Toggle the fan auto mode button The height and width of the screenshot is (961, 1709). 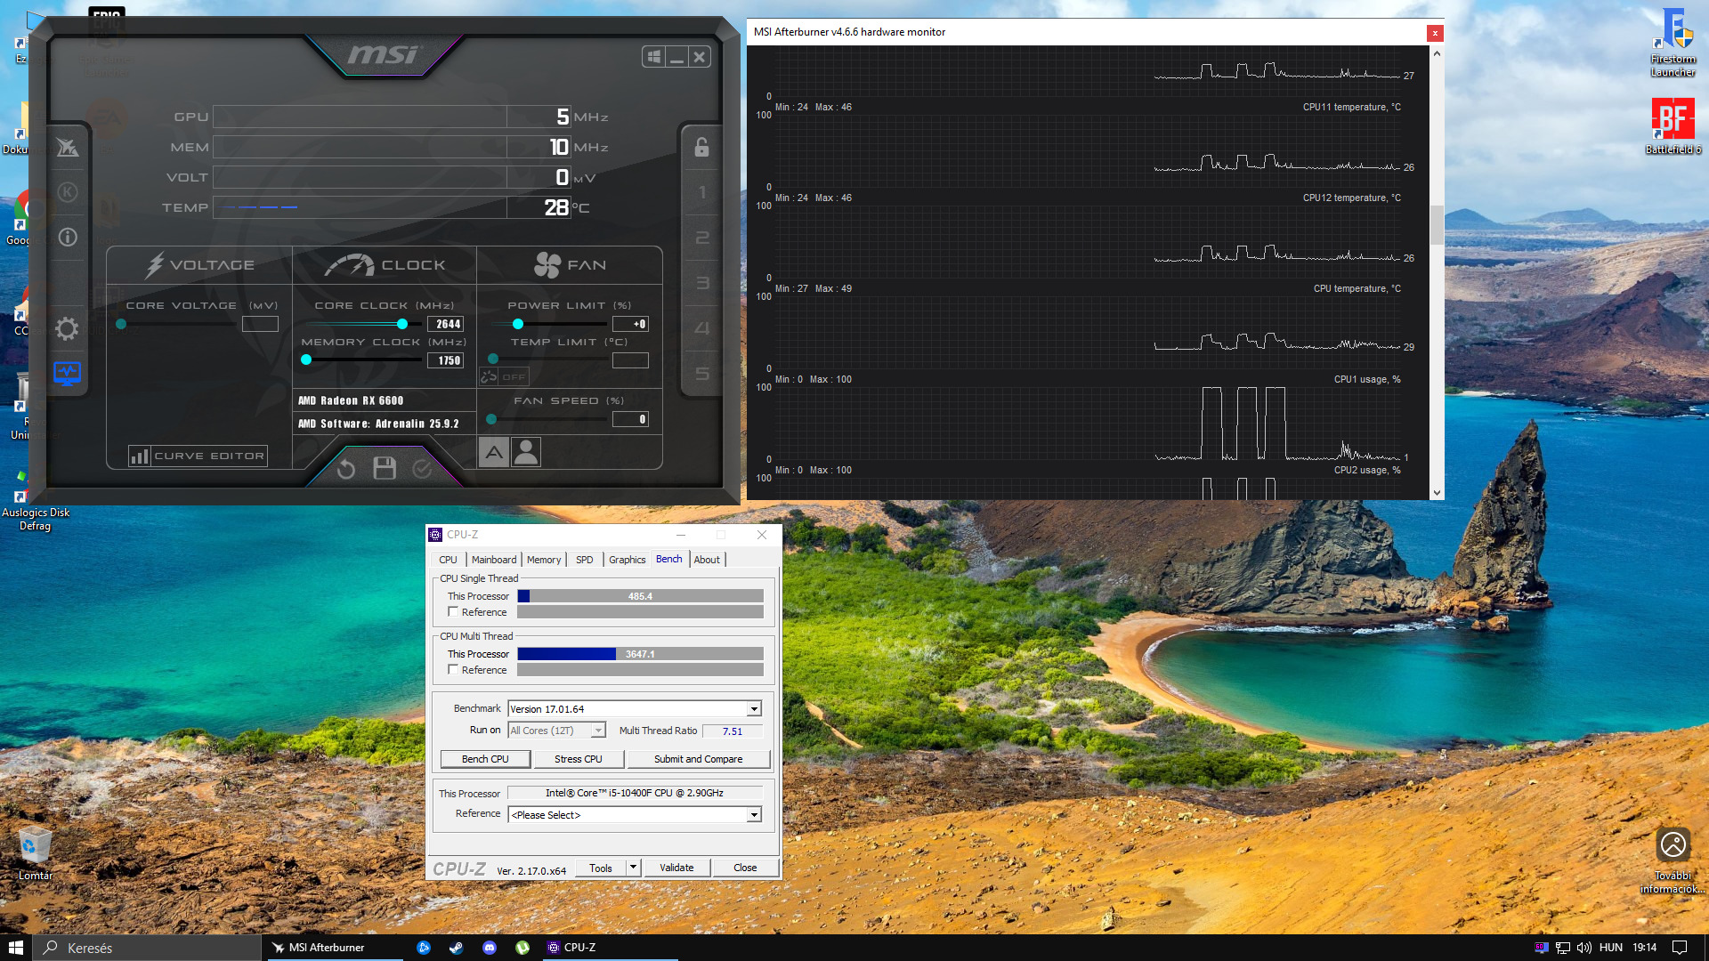coord(494,453)
